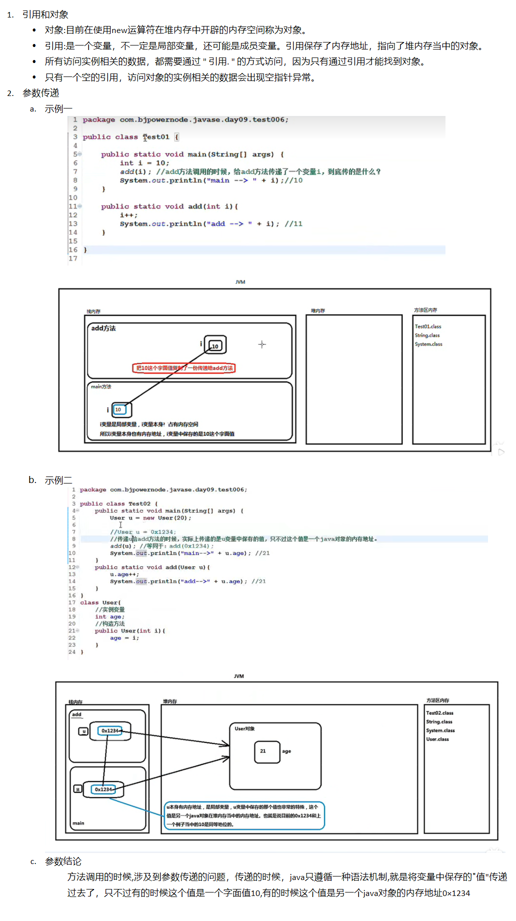Viewport: 516px width, 921px height.
Task: Click age value box 21
Action: (x=267, y=751)
